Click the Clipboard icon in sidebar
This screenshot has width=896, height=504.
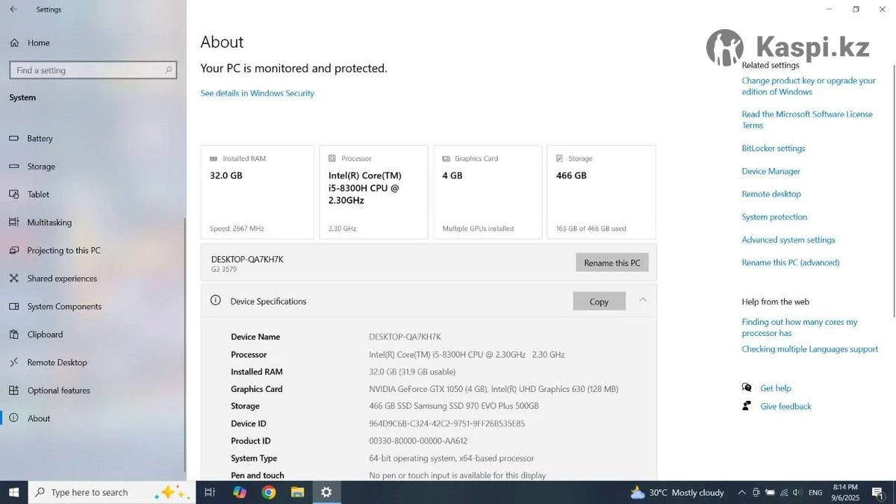pos(13,335)
